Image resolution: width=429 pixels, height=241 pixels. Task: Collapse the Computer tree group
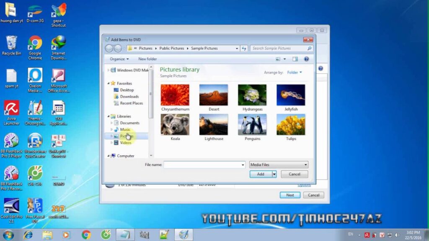[109, 156]
